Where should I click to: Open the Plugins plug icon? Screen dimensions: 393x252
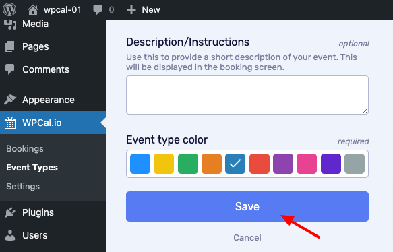point(10,212)
